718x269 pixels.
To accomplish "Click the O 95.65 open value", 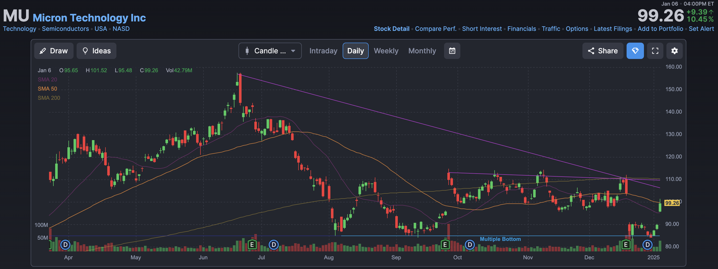I will 69,70.
